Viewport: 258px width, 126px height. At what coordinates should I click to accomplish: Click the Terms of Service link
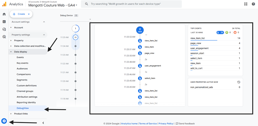(148, 124)
